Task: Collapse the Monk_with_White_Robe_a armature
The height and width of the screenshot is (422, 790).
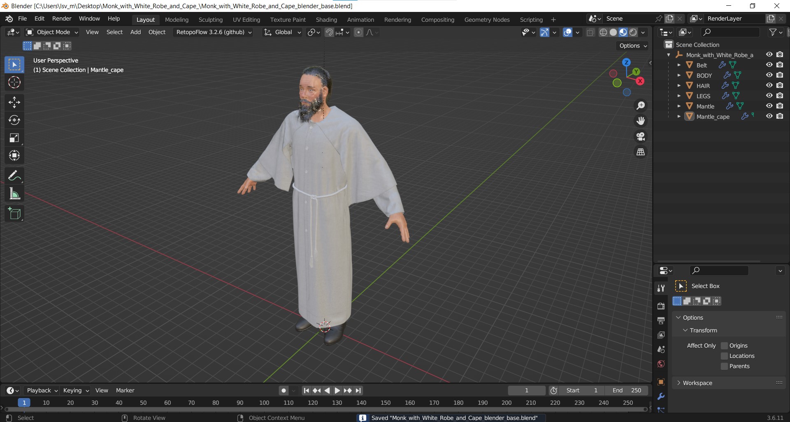Action: (x=669, y=55)
